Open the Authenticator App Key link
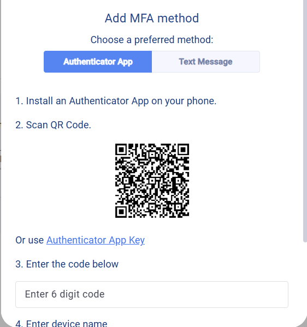 click(x=96, y=240)
